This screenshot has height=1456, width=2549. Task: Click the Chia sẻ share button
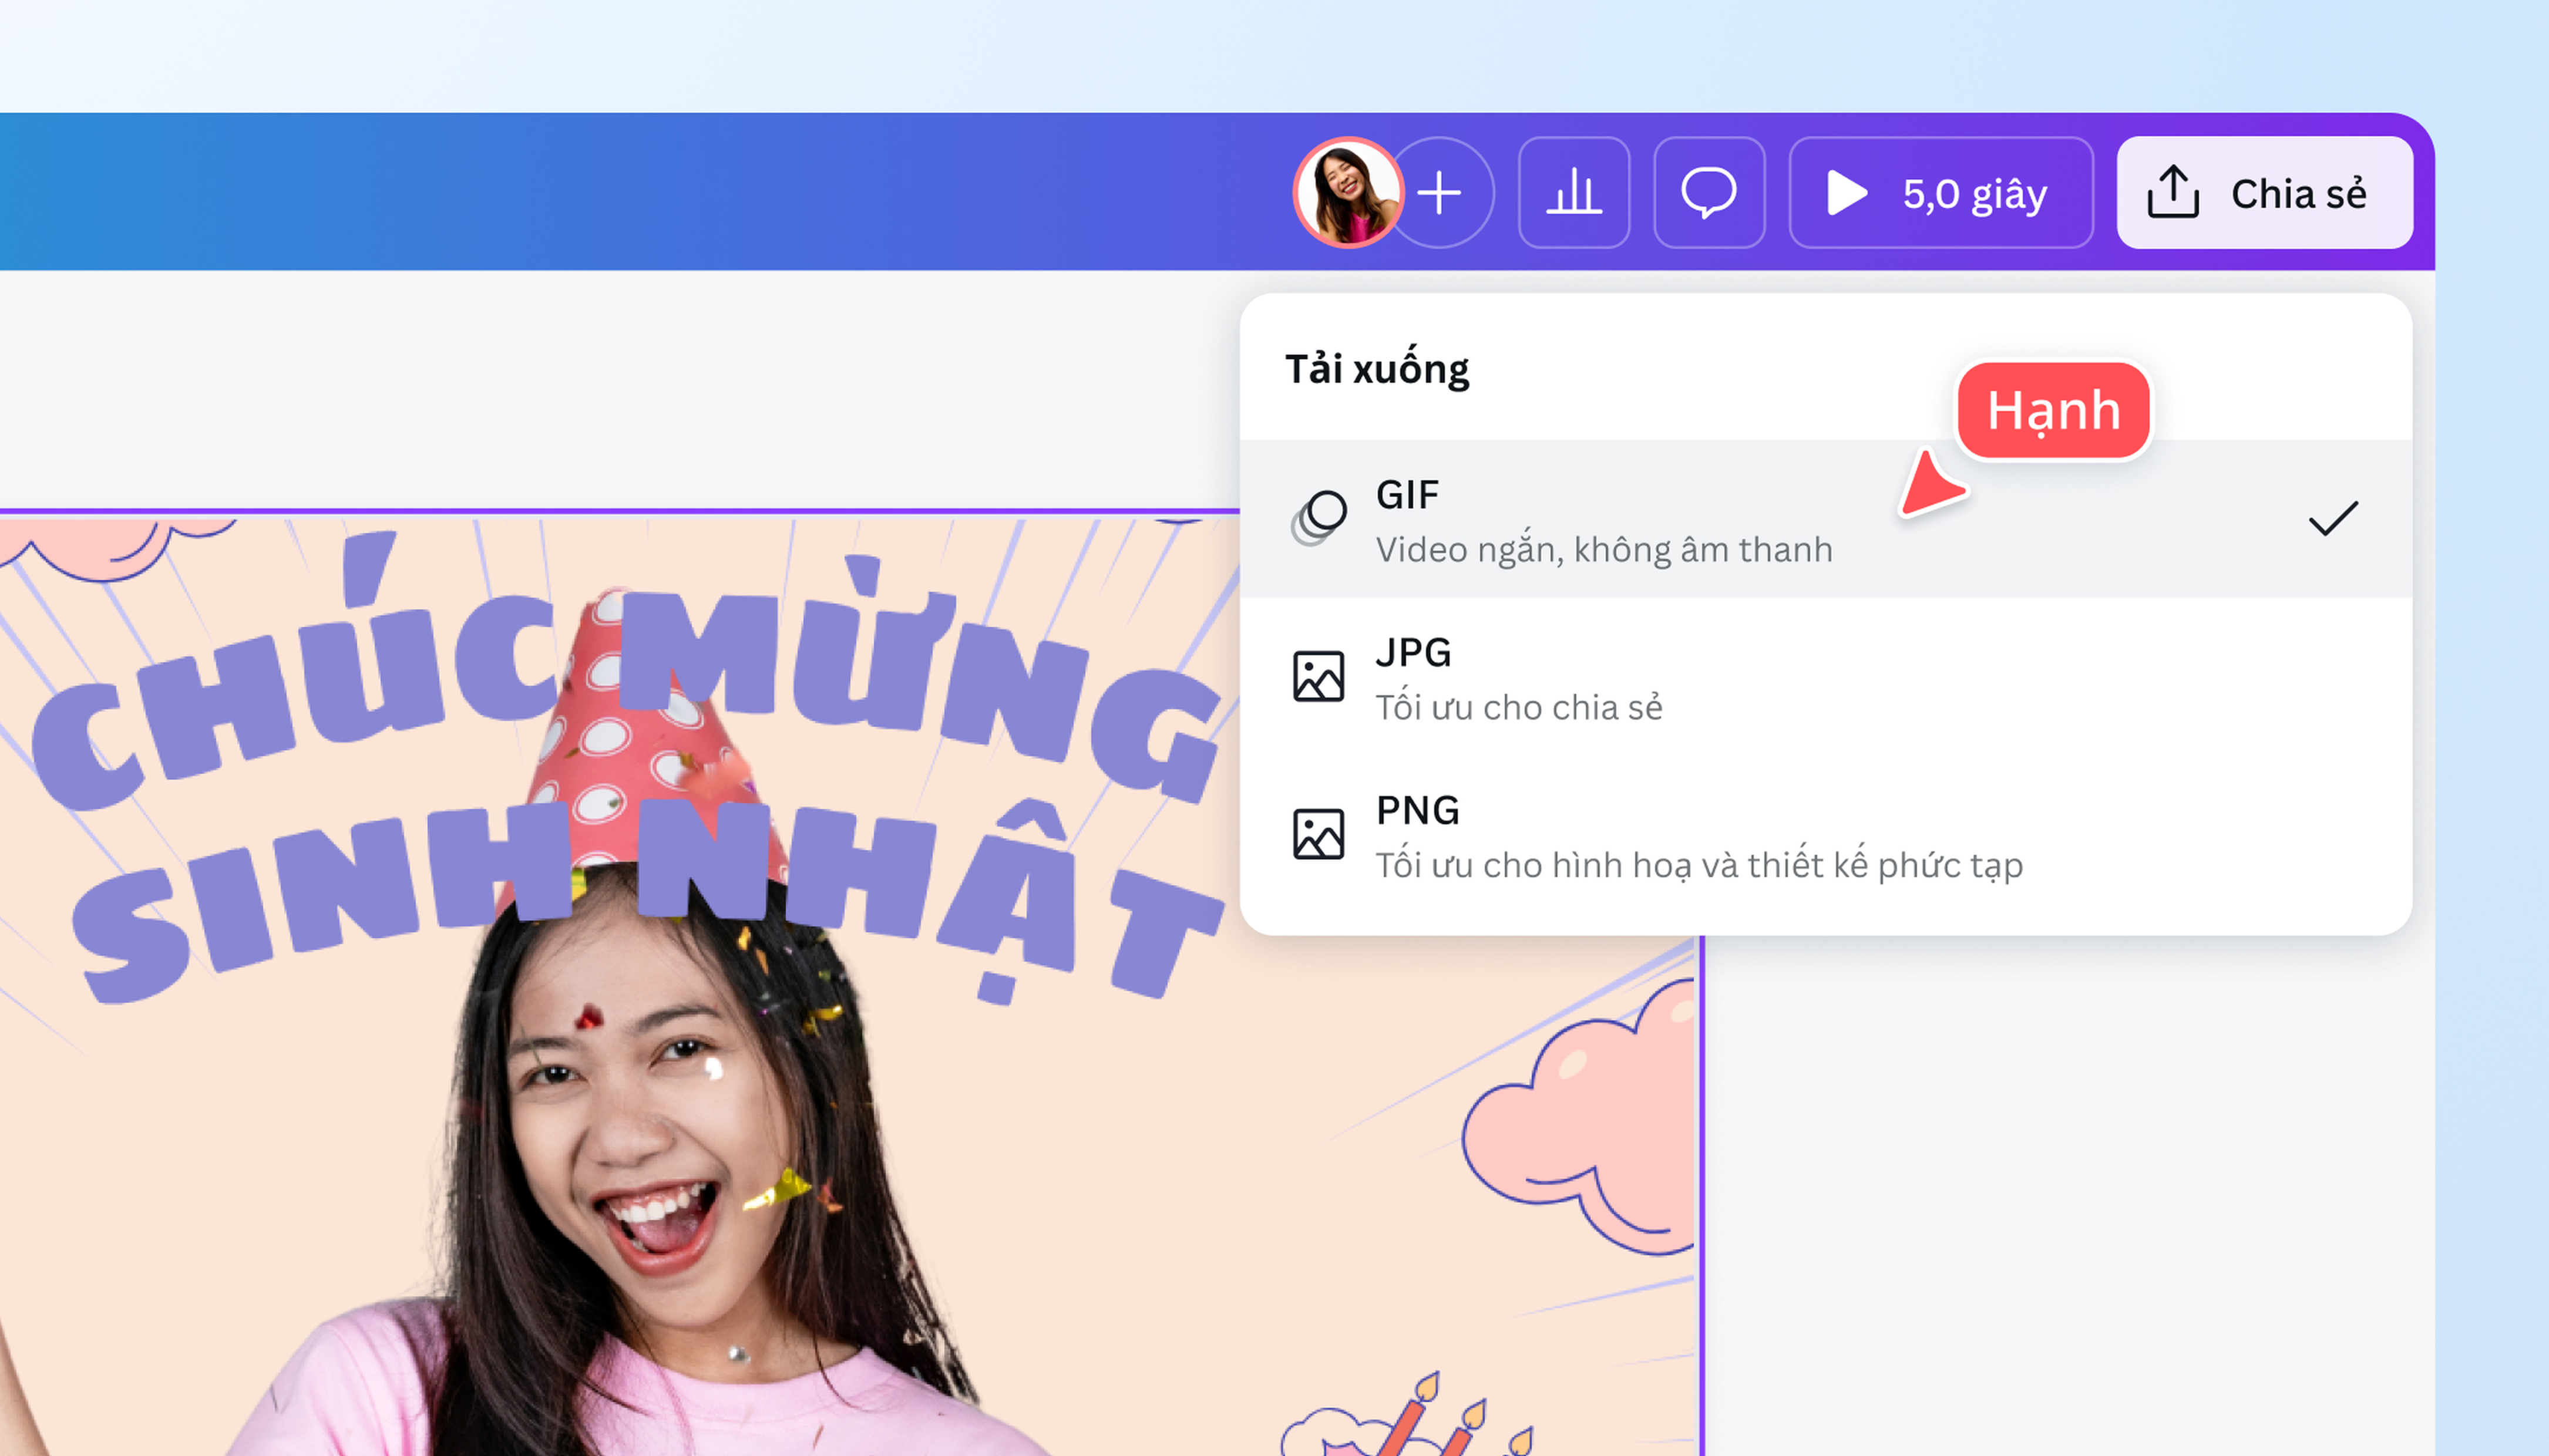2265,193
